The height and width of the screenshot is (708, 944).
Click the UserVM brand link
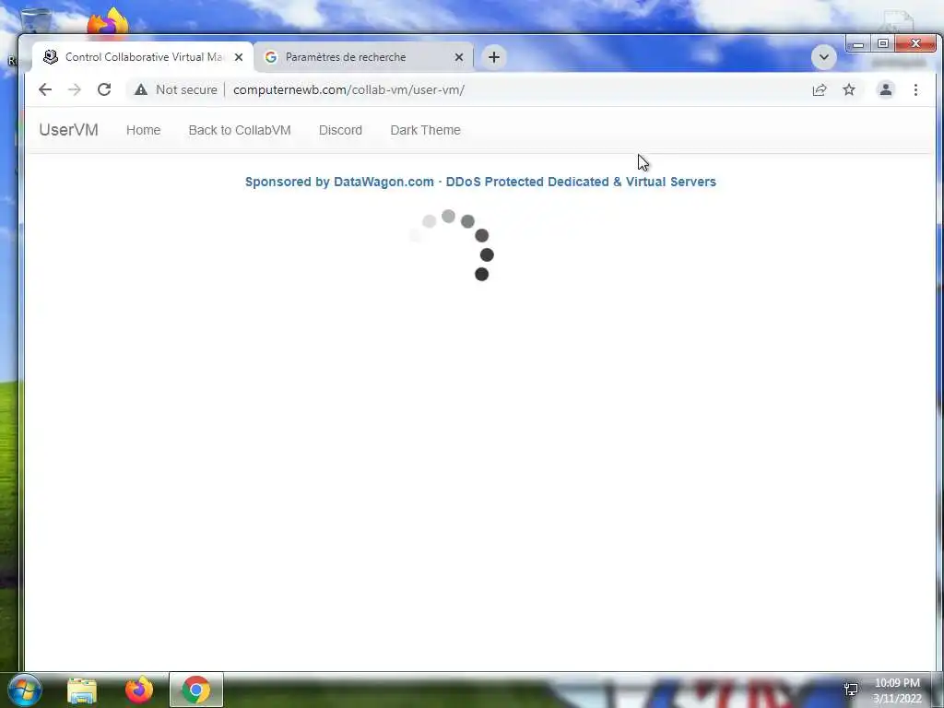[68, 130]
